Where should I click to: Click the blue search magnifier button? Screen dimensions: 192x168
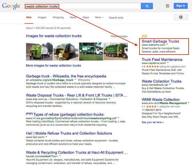[x=147, y=6]
